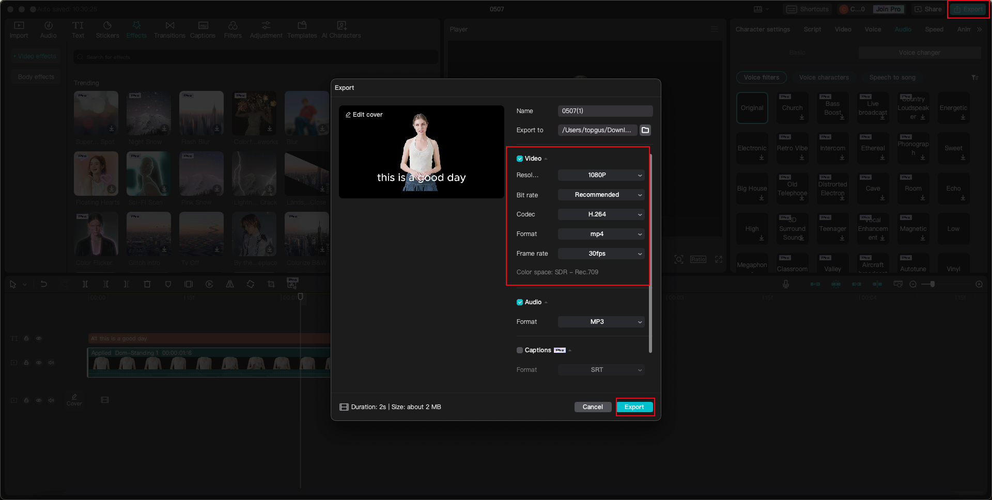Open the Filters tab in the main toolbar
992x500 pixels.
pos(233,30)
